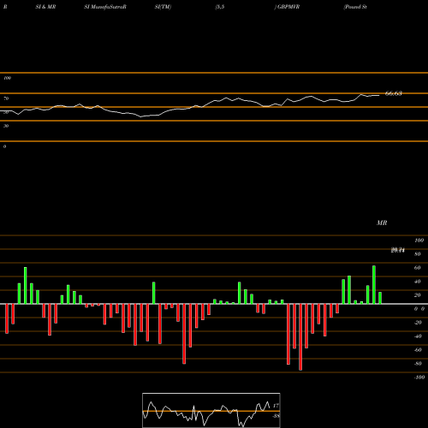Click the '(5,5' parameter text
This screenshot has width=428, height=428.
[x=220, y=7]
